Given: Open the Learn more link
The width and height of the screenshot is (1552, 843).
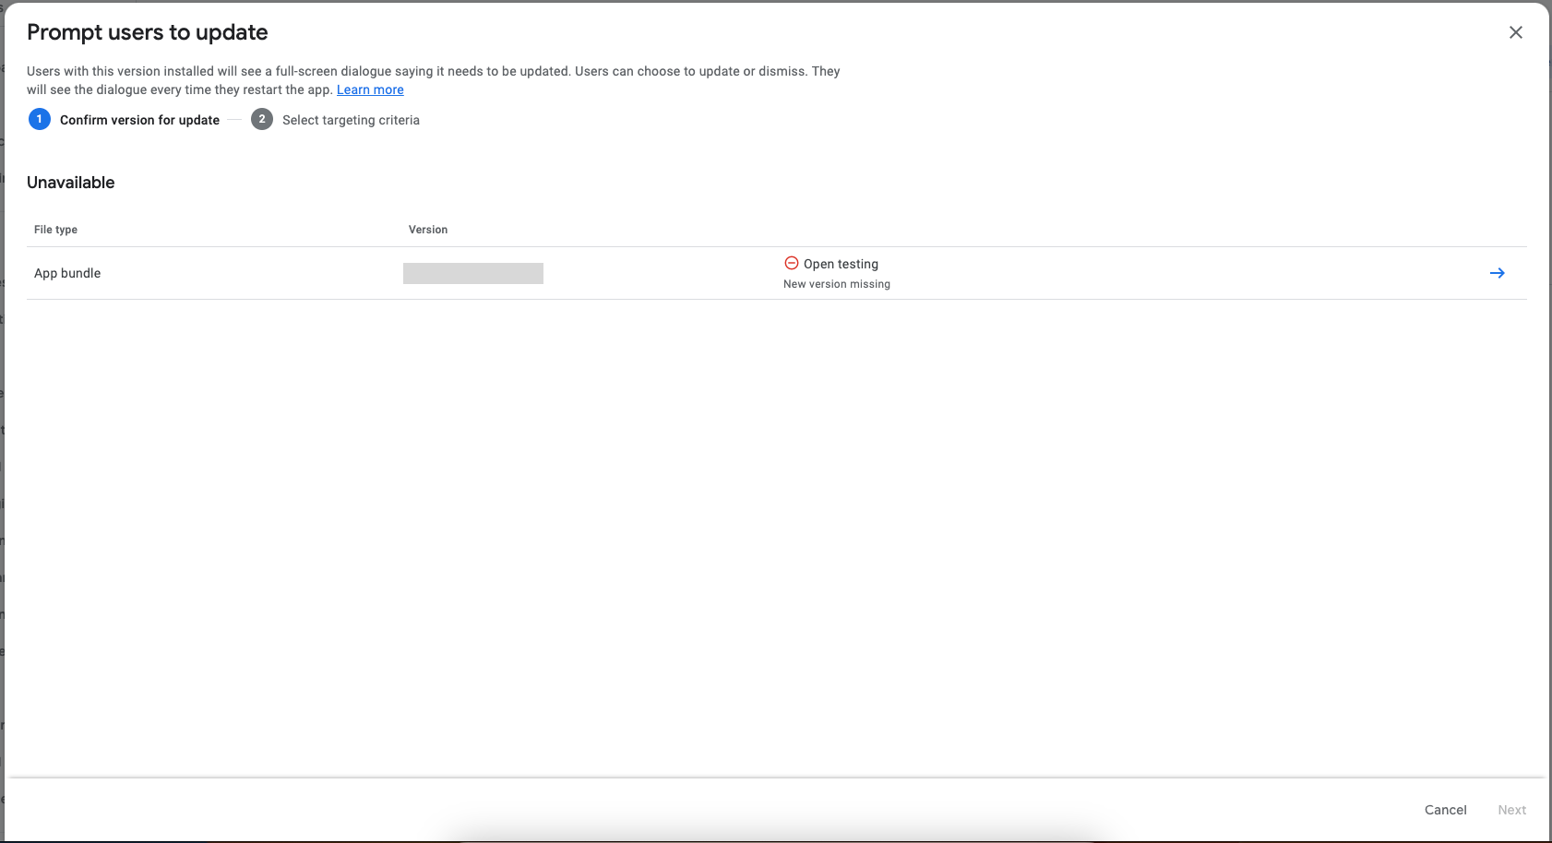Looking at the screenshot, I should [370, 89].
